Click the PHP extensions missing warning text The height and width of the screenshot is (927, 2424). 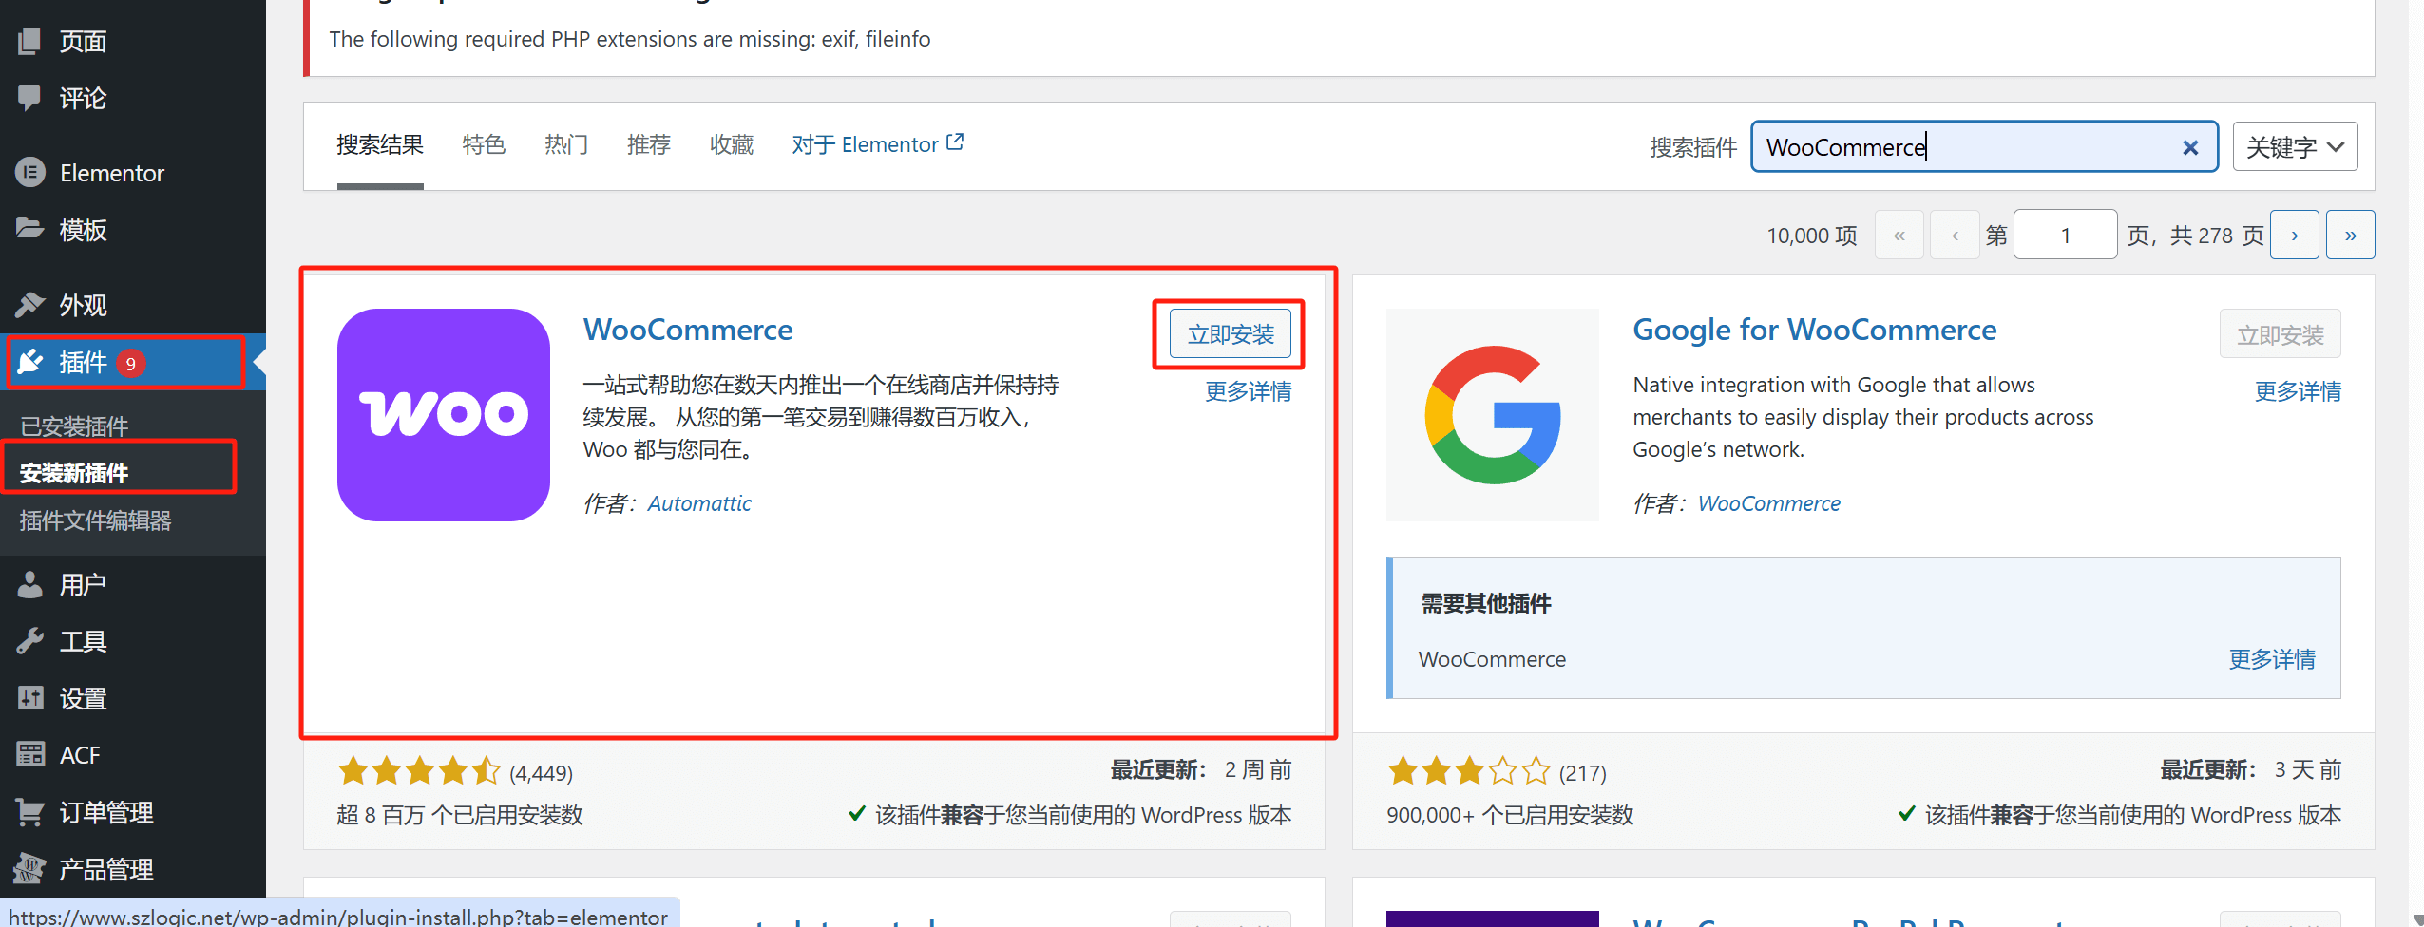tap(629, 39)
